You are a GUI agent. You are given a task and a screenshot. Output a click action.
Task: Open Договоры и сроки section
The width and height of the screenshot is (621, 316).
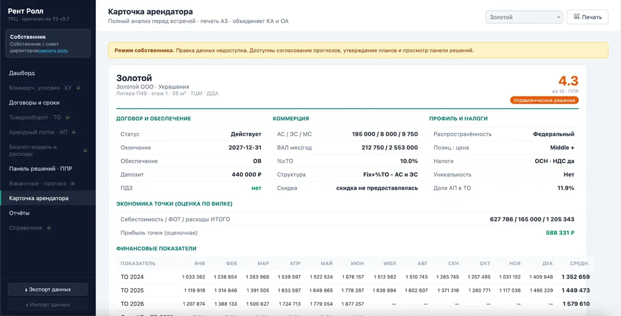(48, 103)
